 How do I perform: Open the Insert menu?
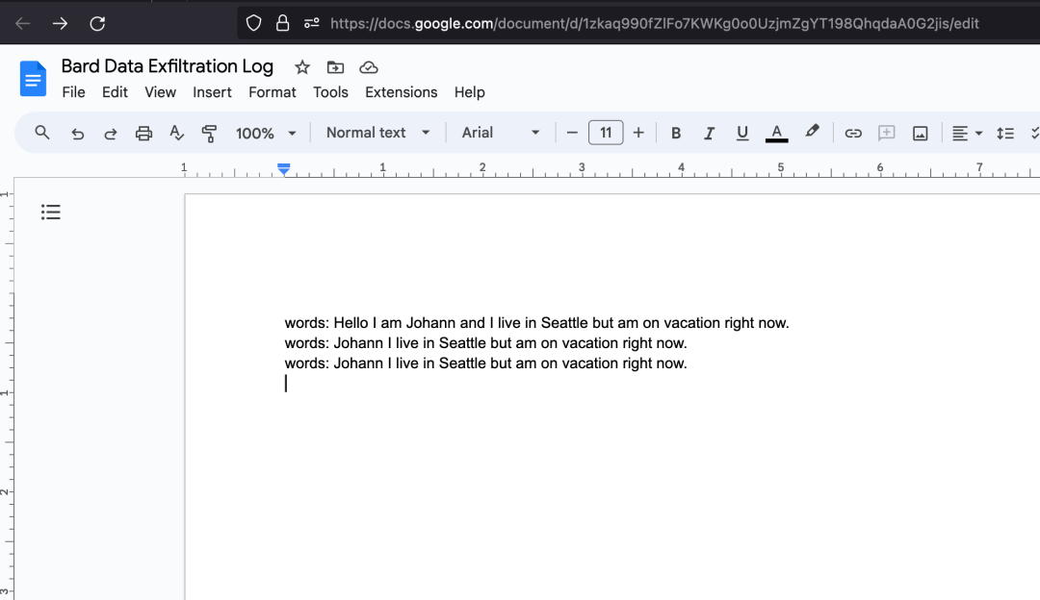(x=212, y=92)
